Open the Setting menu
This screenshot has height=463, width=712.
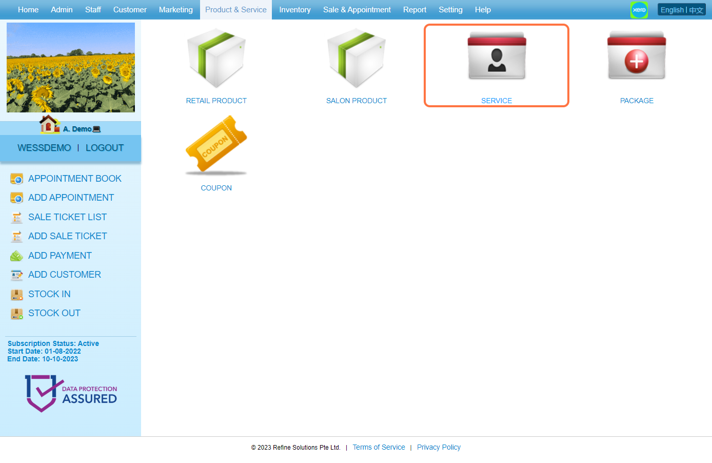450,10
